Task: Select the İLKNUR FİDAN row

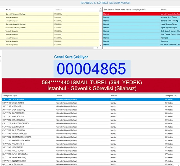Action: [x=91, y=147]
